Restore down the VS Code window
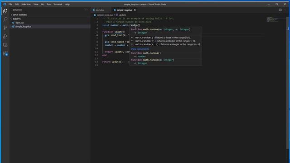This screenshot has width=290, height=163. [277, 4]
